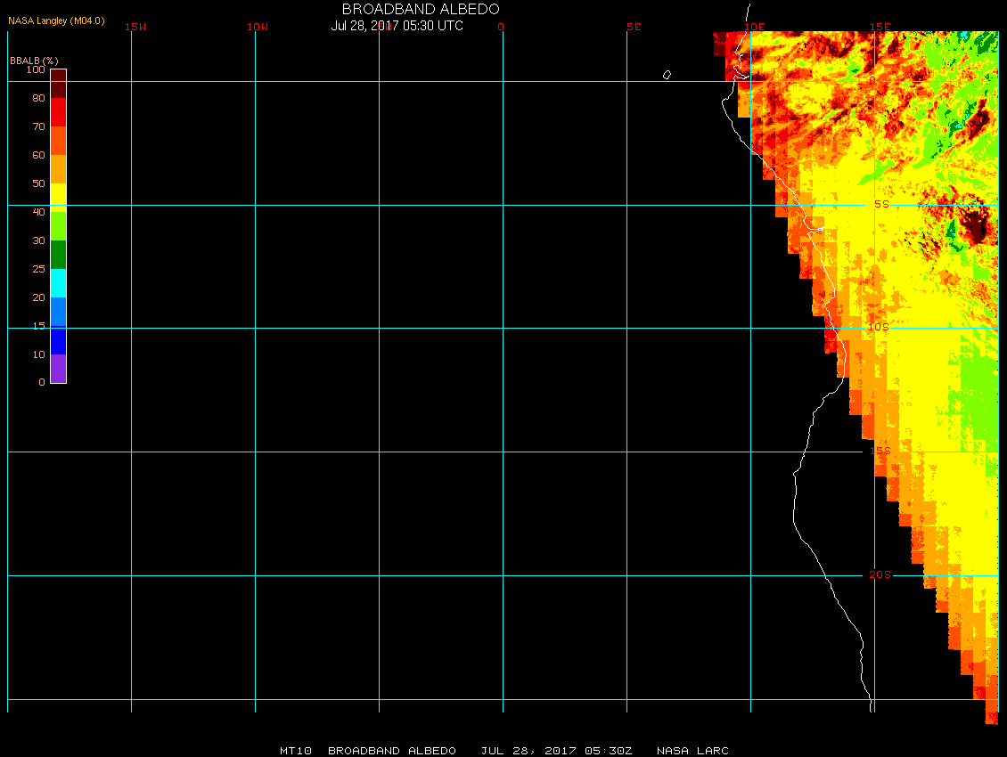1007x757 pixels.
Task: Click the 15W longitude label
Action: [135, 27]
